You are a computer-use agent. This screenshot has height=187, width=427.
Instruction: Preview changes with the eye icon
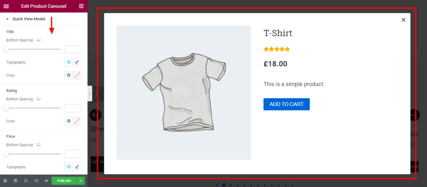(46, 181)
